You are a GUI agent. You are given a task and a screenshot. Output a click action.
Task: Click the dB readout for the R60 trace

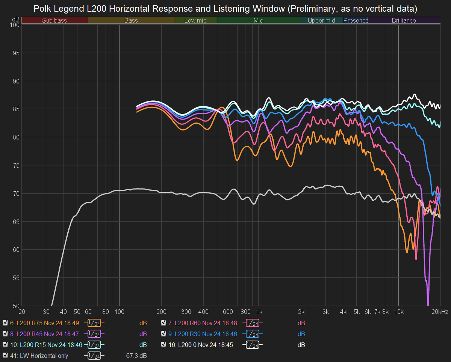click(x=301, y=323)
